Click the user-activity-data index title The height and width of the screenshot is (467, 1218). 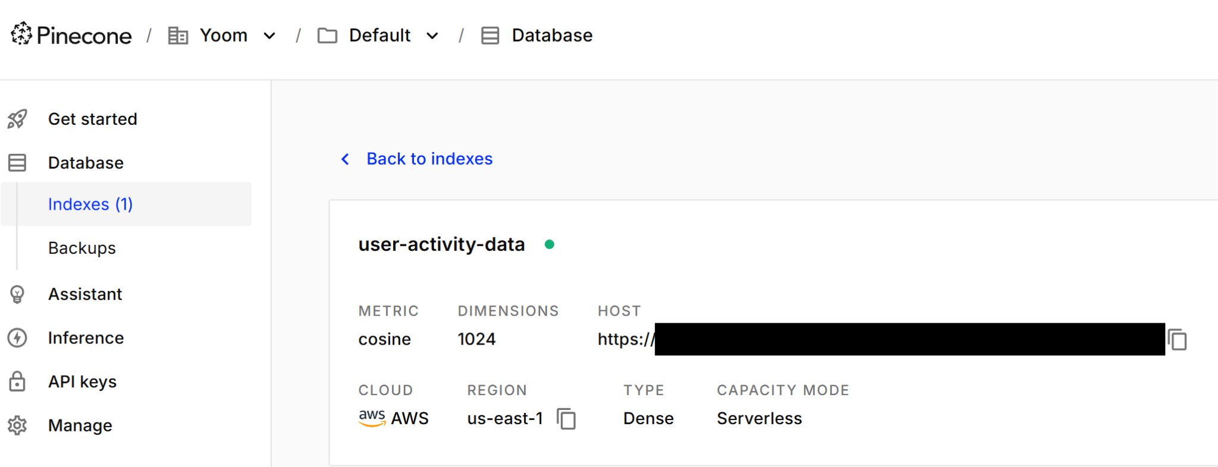pyautogui.click(x=441, y=244)
